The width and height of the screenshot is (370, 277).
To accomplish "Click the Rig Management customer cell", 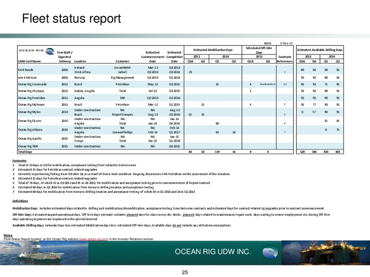I will (122, 78).
